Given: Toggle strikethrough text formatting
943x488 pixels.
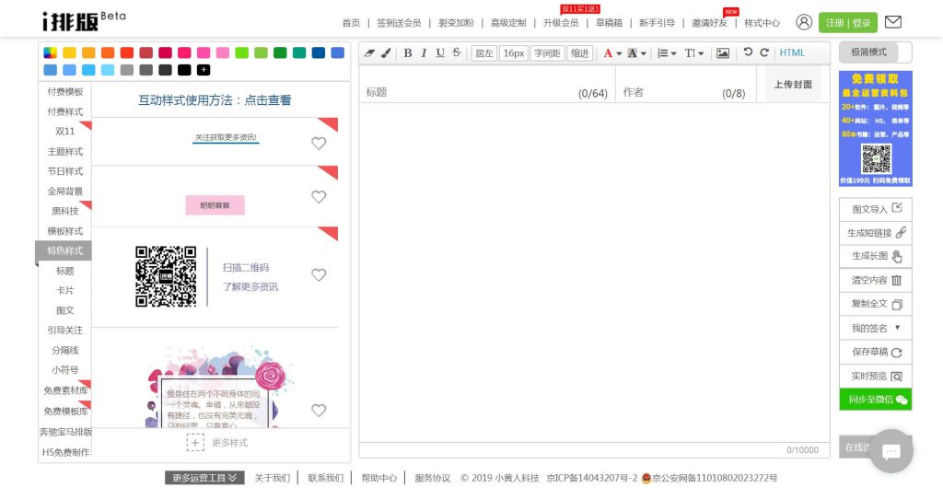Looking at the screenshot, I should pos(457,53).
